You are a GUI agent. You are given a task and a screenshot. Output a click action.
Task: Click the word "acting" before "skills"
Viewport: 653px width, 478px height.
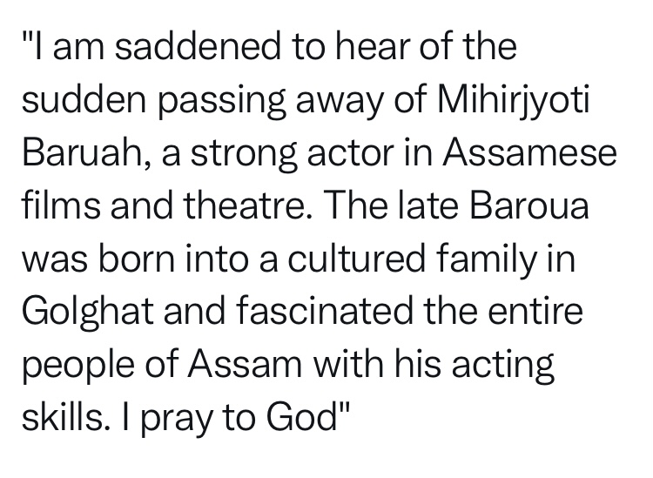tap(502, 365)
